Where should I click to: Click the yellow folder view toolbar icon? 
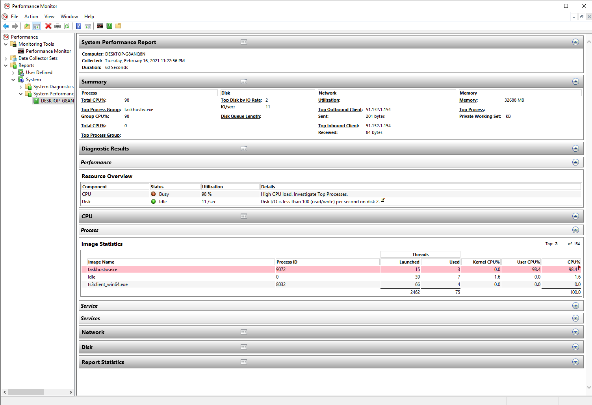click(x=118, y=26)
